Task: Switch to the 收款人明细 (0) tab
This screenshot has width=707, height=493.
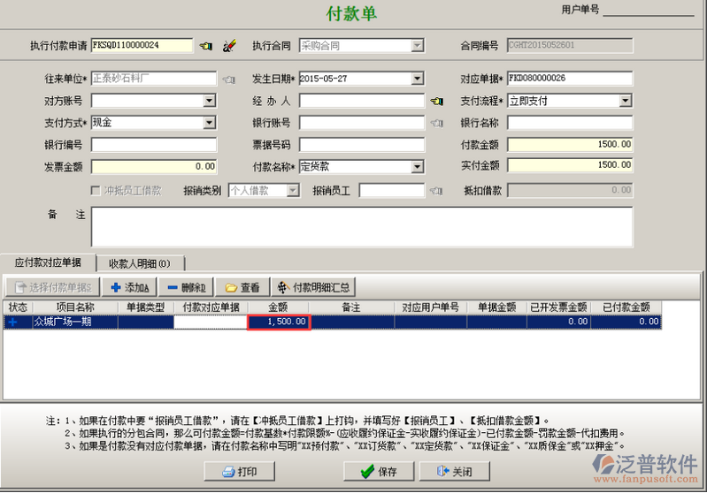Action: coord(140,263)
